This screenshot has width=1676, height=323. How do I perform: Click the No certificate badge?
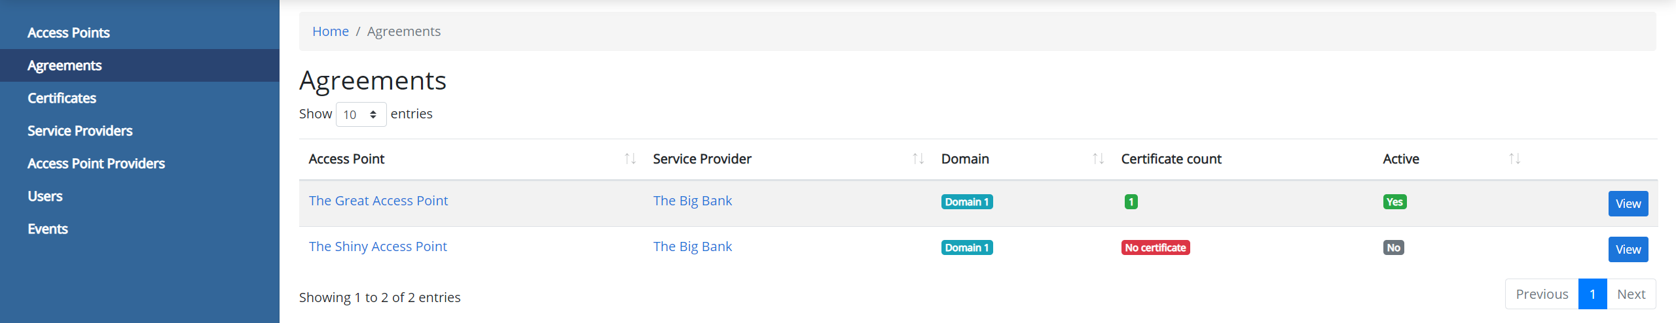[1156, 248]
